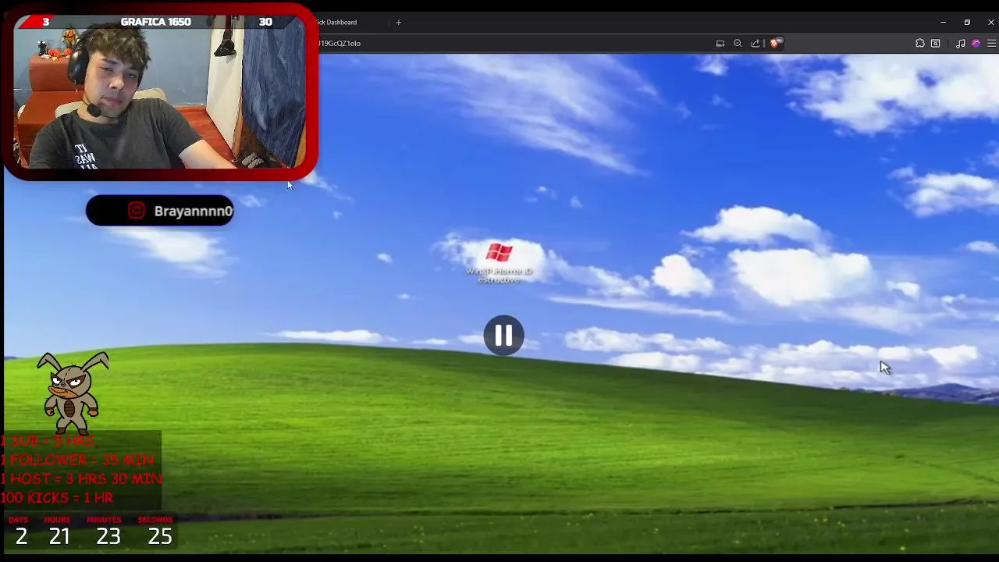Open the browser hamburger main menu

tap(991, 43)
